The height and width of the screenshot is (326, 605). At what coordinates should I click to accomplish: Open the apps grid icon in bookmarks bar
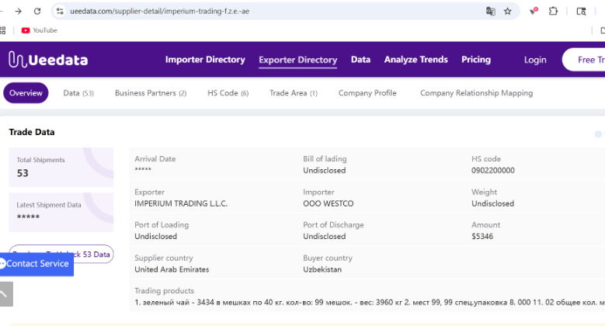click(x=2, y=30)
